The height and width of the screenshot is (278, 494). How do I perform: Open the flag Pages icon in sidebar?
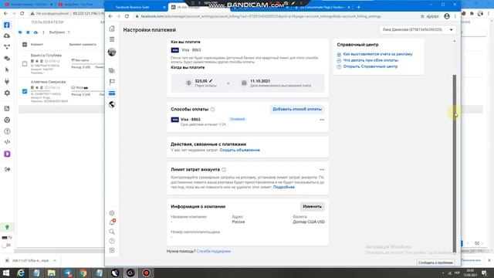click(112, 82)
